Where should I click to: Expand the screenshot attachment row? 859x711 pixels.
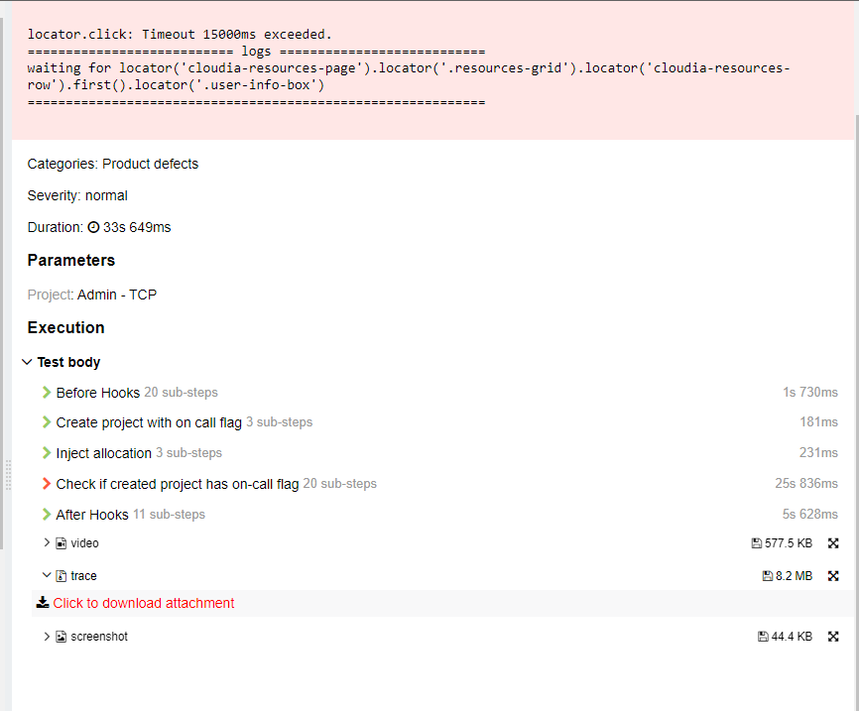[x=47, y=637]
